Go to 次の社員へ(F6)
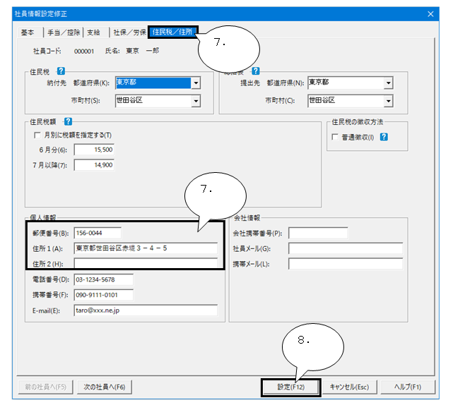 click(x=105, y=387)
